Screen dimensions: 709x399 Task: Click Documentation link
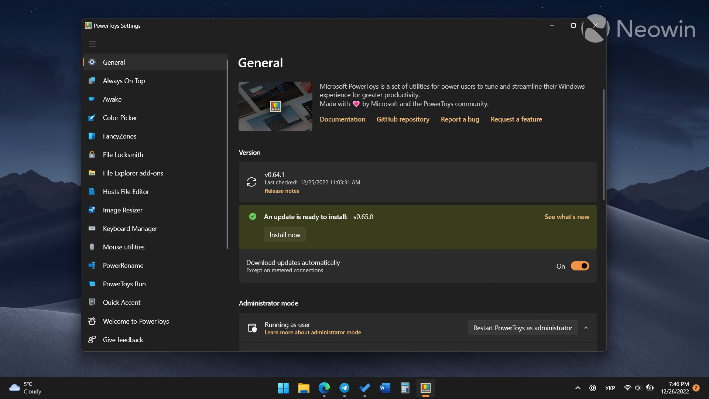point(343,119)
